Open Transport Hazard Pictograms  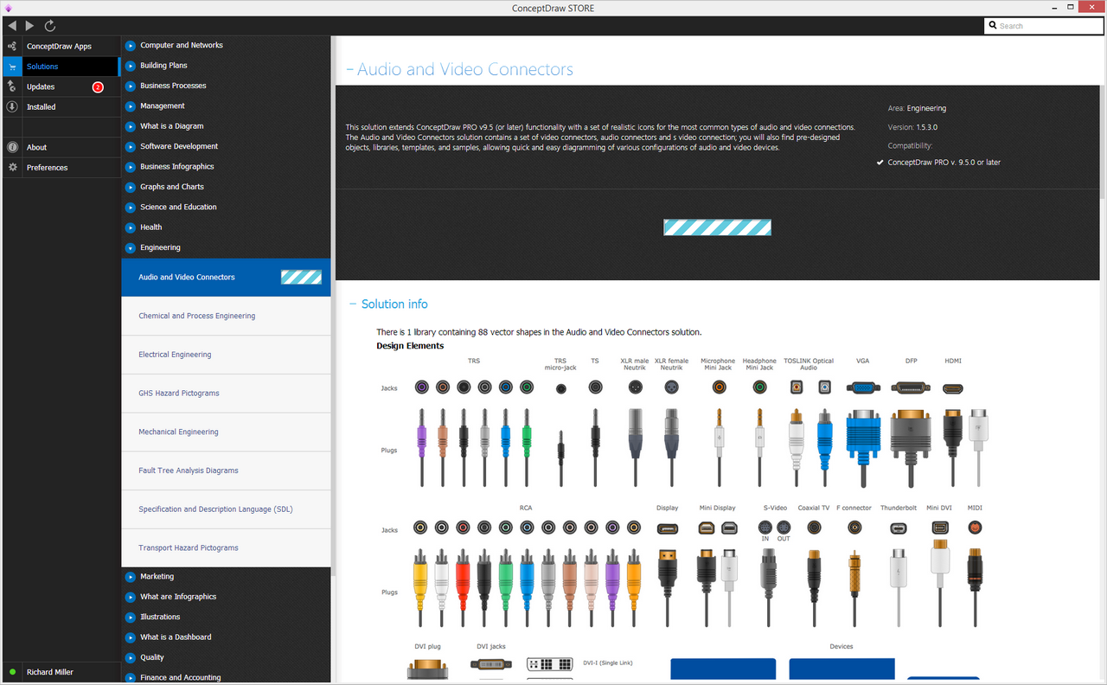pyautogui.click(x=226, y=547)
